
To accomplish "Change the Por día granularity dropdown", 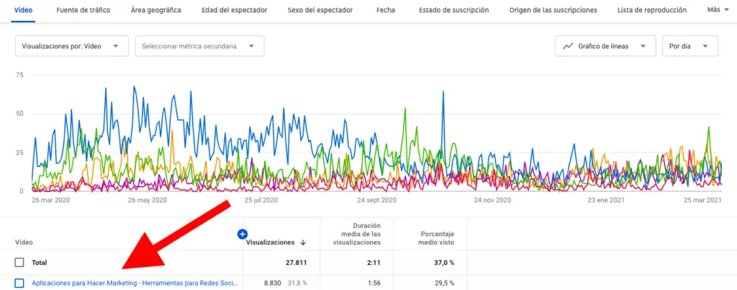I will click(689, 46).
